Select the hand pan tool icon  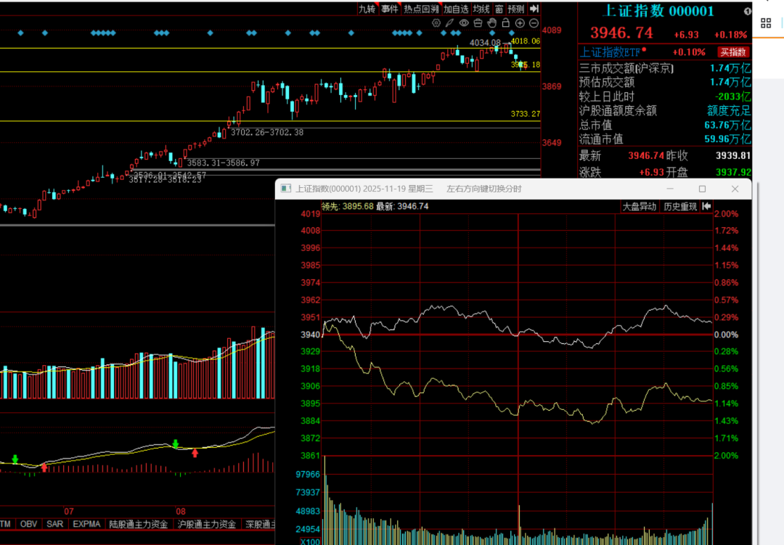coord(491,23)
